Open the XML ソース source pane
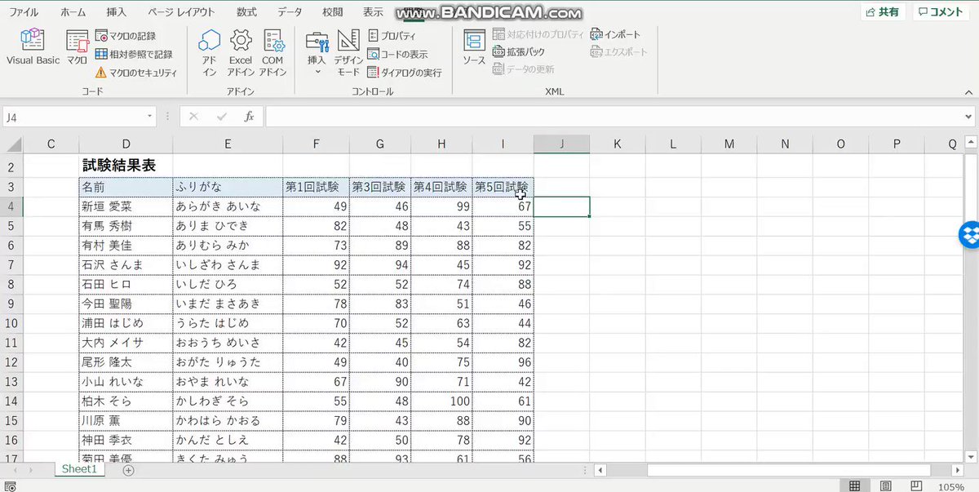 point(474,47)
